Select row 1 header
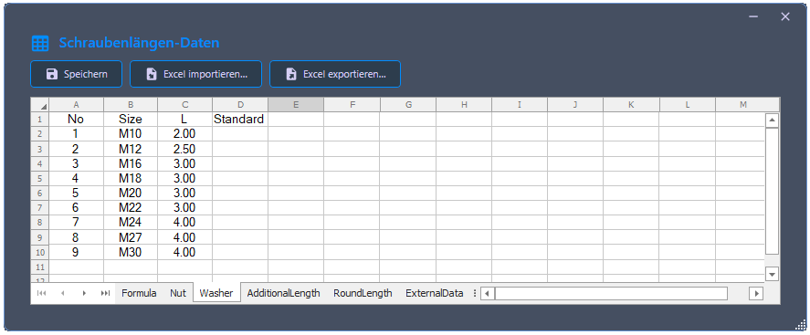 click(x=40, y=120)
